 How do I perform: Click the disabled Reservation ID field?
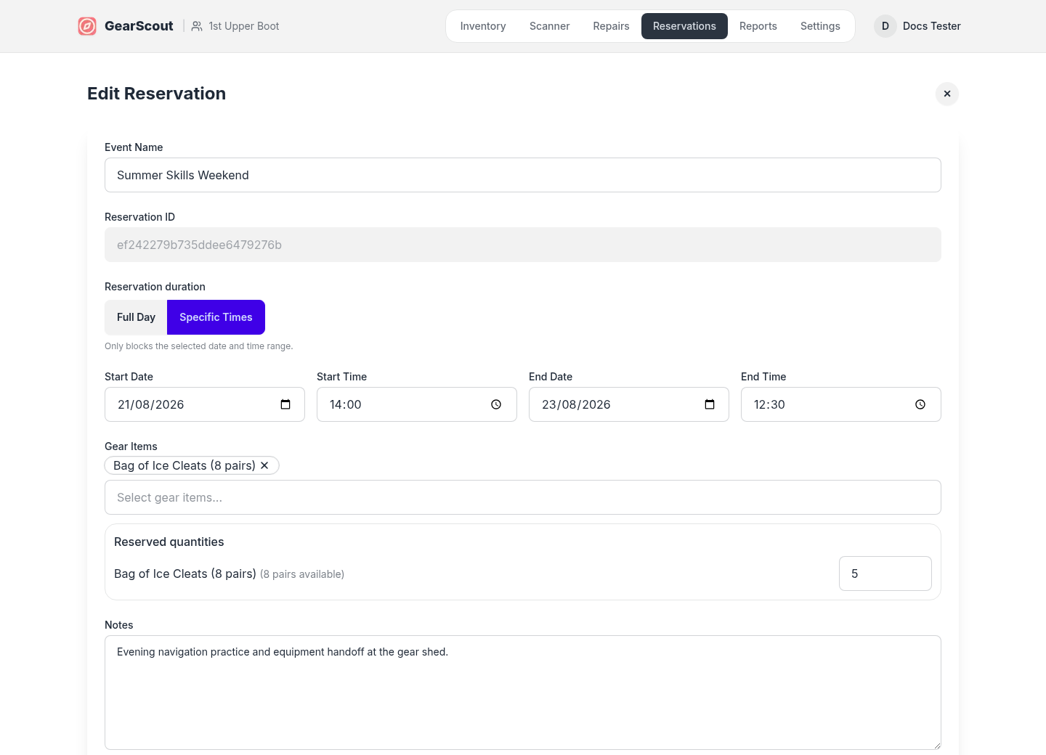pyautogui.click(x=523, y=245)
